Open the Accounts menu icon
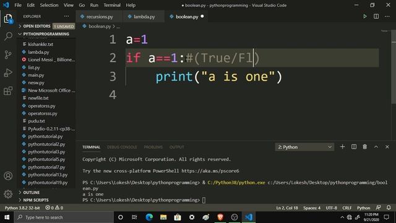The width and height of the screenshot is (396, 223). [x=8, y=176]
